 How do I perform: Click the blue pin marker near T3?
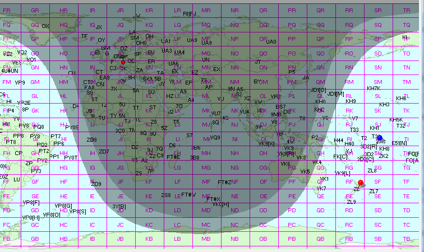point(380,138)
